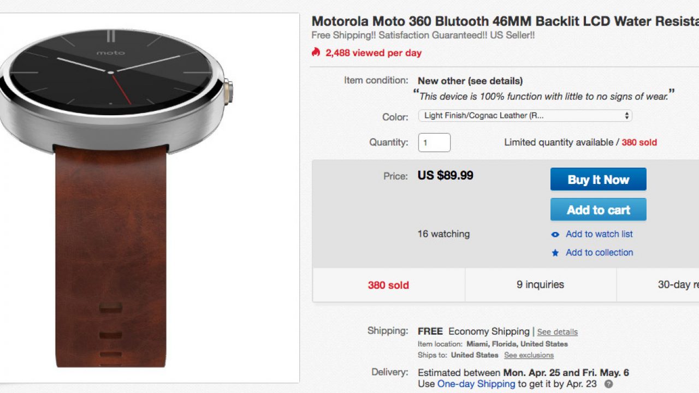The image size is (699, 393).
Task: Select the 9 inquiries tab
Action: (x=540, y=284)
